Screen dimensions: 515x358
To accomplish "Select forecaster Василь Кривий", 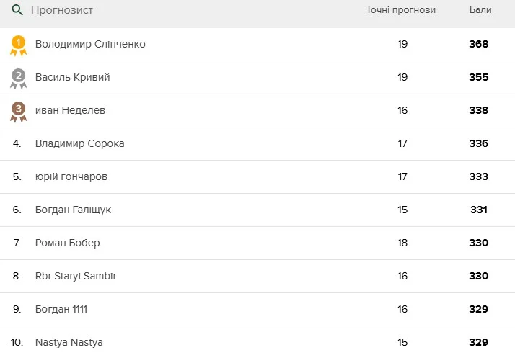I will [x=72, y=77].
